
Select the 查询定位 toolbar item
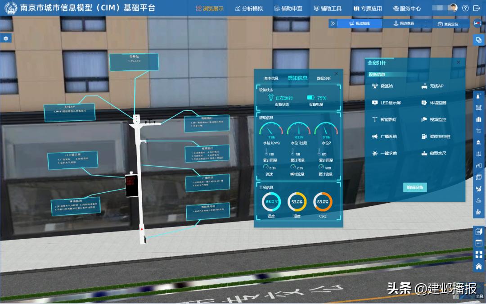click(x=448, y=24)
